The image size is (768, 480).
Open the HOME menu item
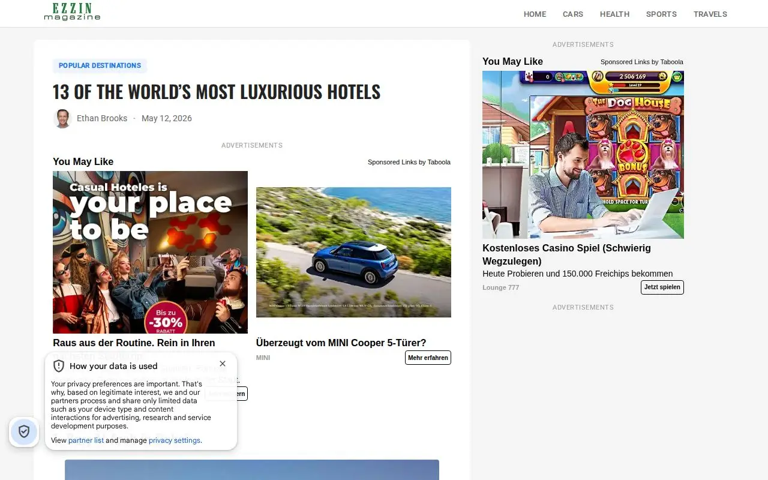click(535, 14)
